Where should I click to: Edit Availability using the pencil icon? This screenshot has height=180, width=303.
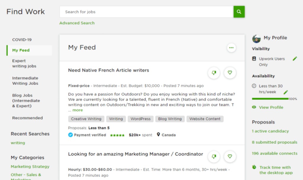(286, 92)
